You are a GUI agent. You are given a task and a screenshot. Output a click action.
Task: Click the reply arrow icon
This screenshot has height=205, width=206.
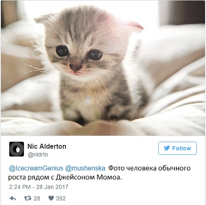pyautogui.click(x=13, y=198)
